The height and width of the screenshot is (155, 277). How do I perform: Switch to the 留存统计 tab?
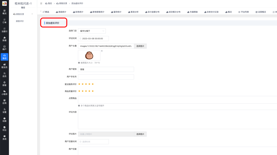116,12
